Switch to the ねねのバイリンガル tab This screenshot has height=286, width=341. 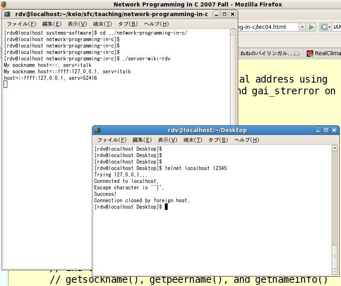click(x=266, y=53)
